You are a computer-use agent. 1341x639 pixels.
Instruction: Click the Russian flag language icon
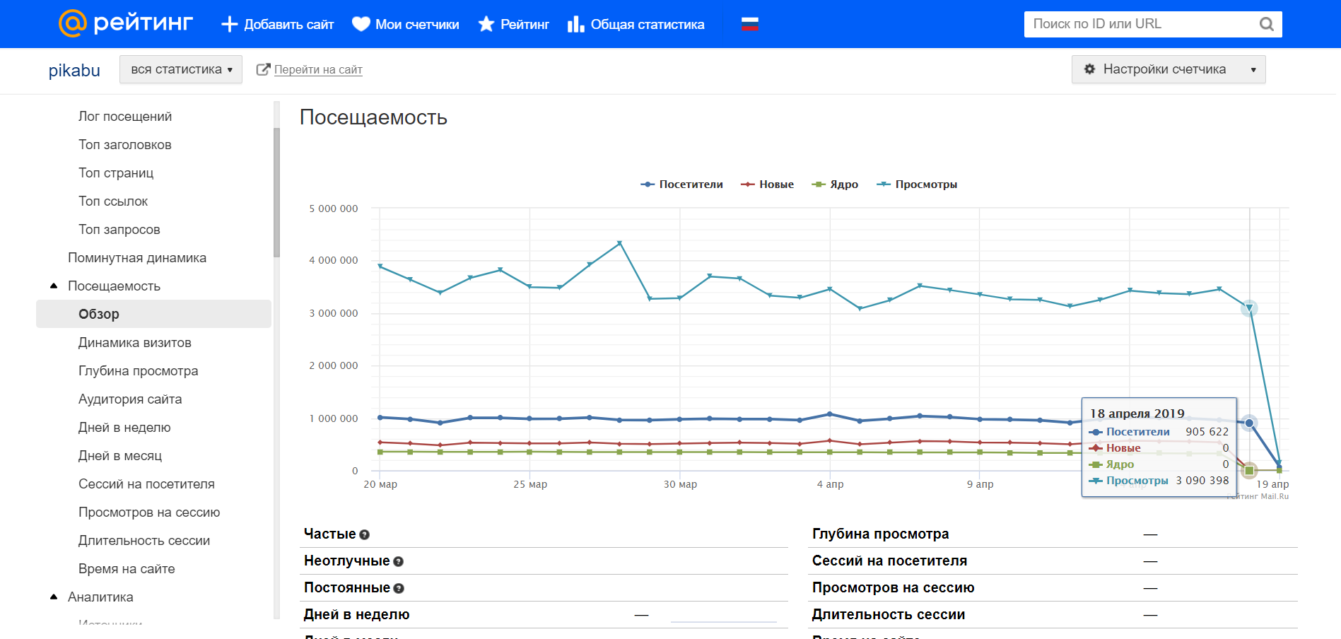750,24
